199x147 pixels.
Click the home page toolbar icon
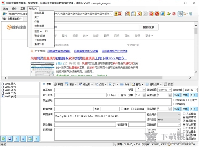[128, 14]
